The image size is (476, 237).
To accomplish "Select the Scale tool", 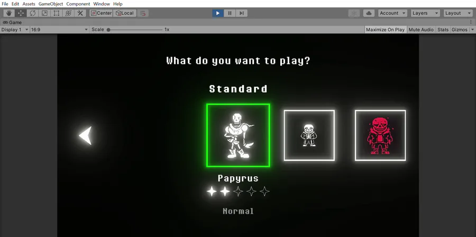I will point(44,13).
